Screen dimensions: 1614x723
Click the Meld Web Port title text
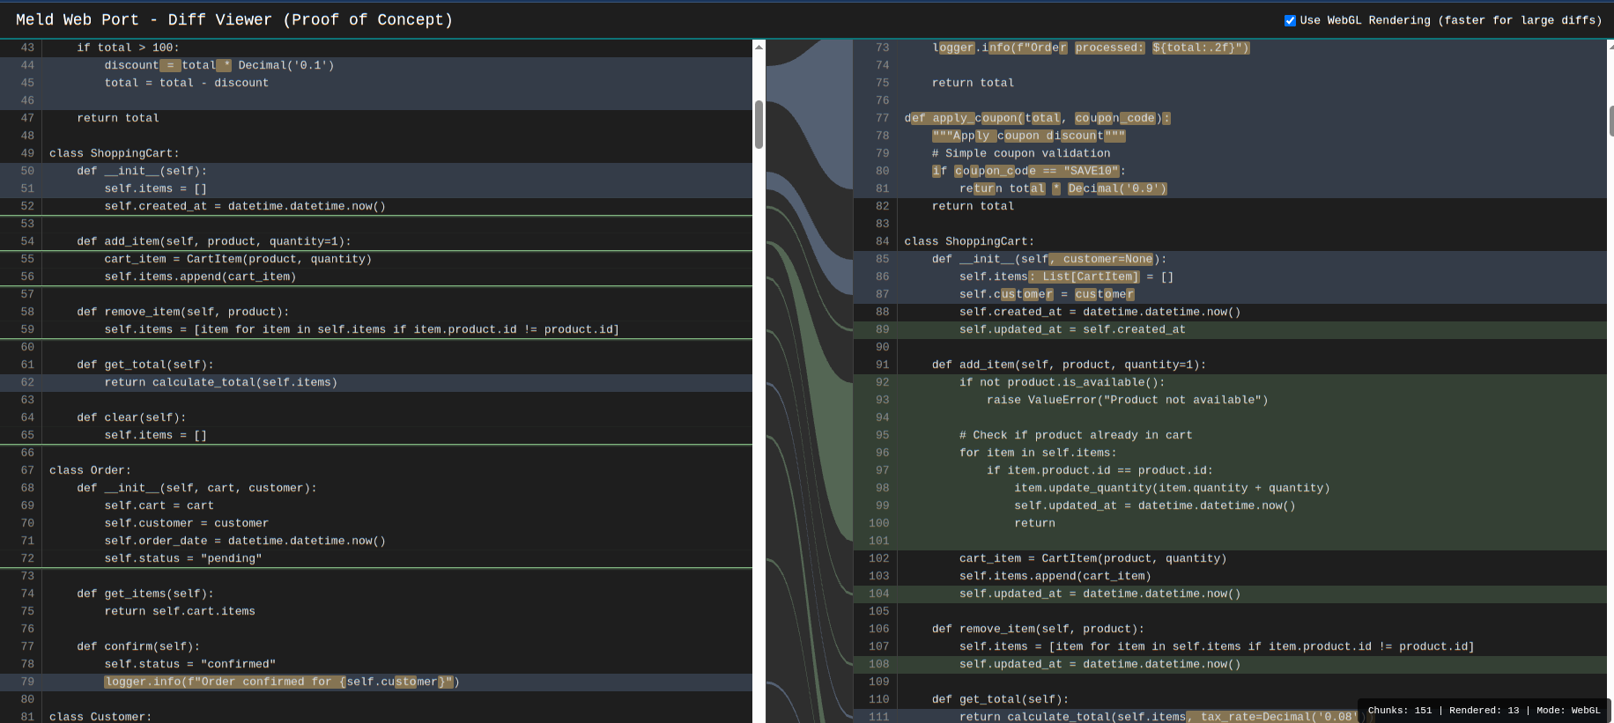tap(234, 19)
